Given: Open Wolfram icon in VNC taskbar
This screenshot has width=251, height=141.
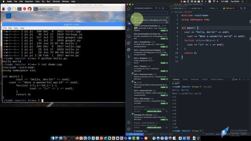Looking at the screenshot, I should click(30, 9).
